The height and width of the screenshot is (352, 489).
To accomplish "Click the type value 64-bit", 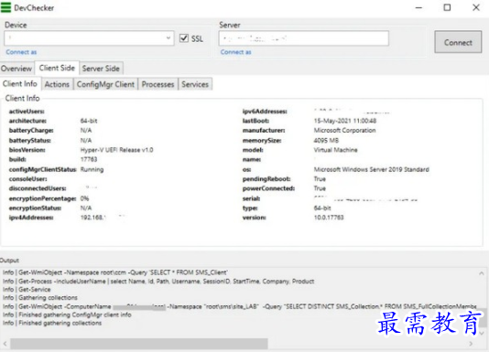I will click(322, 208).
